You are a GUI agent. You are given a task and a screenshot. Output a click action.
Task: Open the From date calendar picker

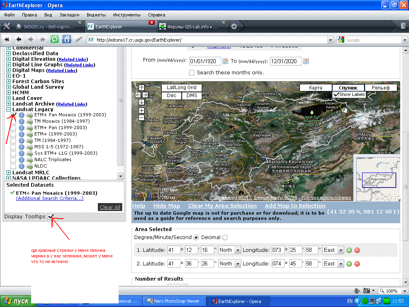tap(225, 61)
